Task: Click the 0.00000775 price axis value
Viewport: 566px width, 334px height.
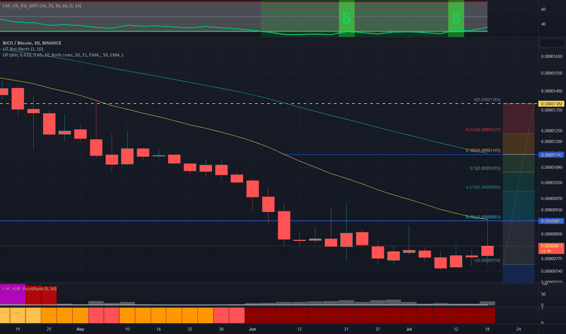Action: pos(551,259)
